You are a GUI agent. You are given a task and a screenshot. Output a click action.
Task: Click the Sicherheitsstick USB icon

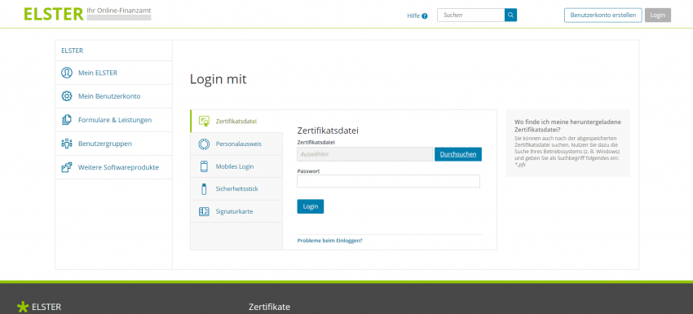coord(204,189)
